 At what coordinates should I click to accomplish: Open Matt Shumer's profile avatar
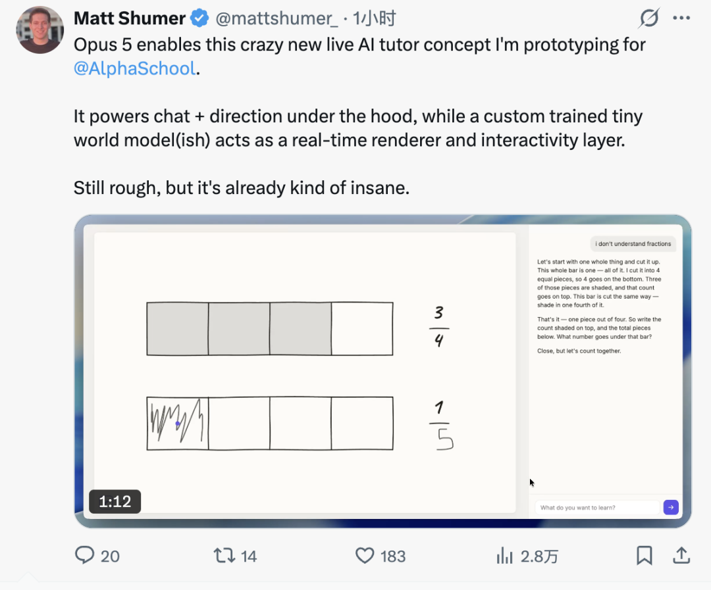click(40, 30)
